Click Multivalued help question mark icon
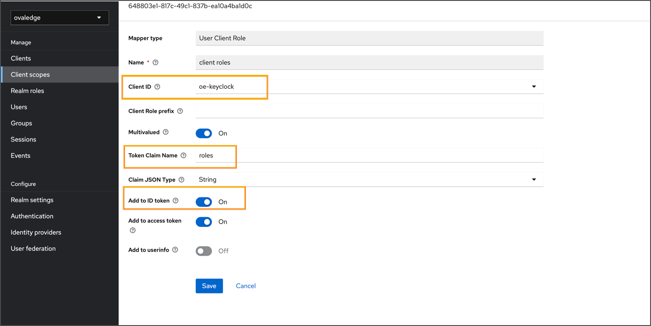The width and height of the screenshot is (651, 326). pyautogui.click(x=166, y=132)
